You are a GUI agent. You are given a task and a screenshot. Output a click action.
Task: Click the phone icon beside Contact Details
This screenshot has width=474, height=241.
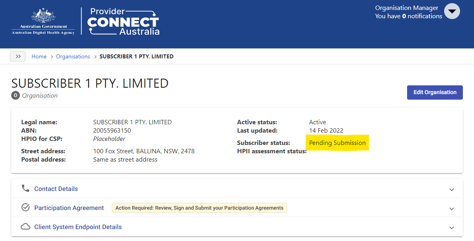tap(25, 189)
